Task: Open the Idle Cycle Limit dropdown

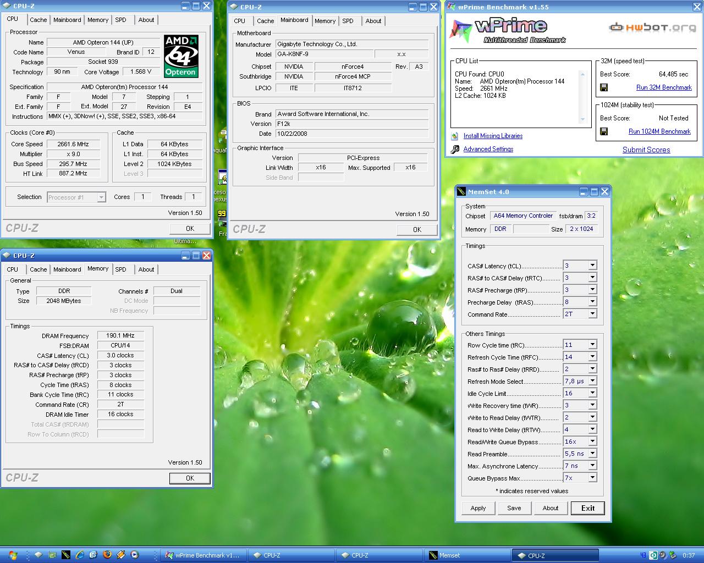Action: [592, 393]
